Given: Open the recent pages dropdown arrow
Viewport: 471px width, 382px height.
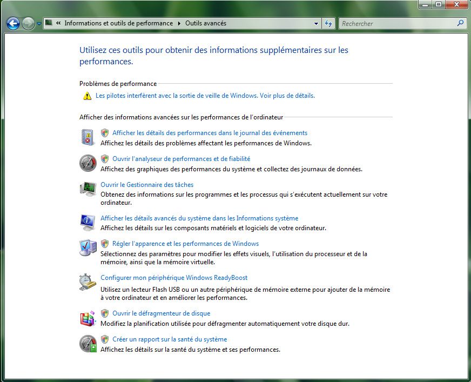Looking at the screenshot, I should pyautogui.click(x=39, y=23).
